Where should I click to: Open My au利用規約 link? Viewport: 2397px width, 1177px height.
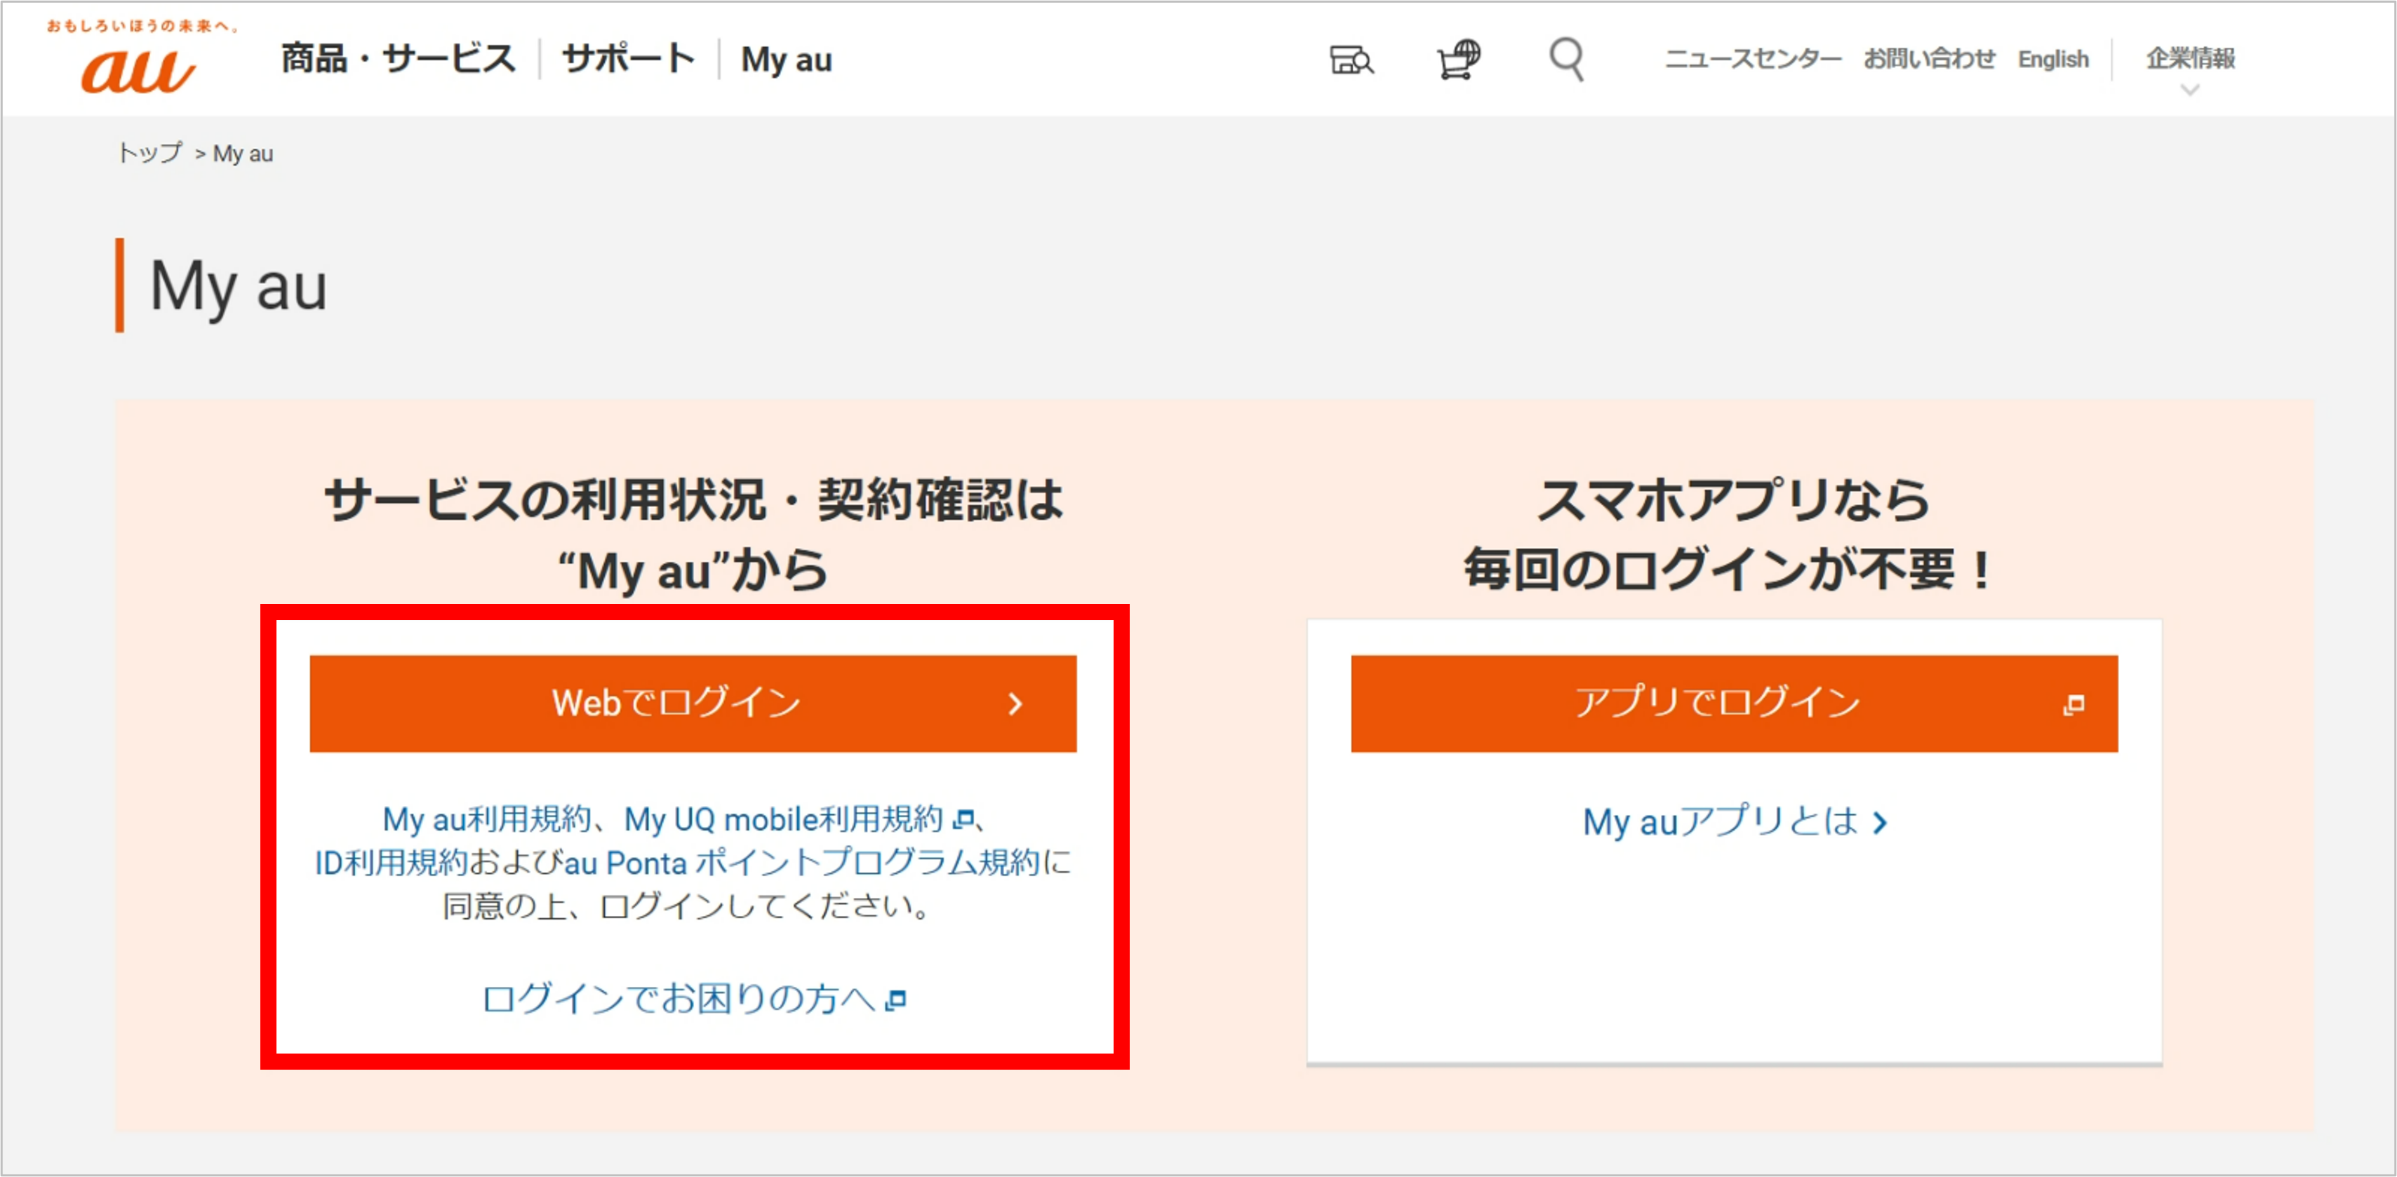487,820
